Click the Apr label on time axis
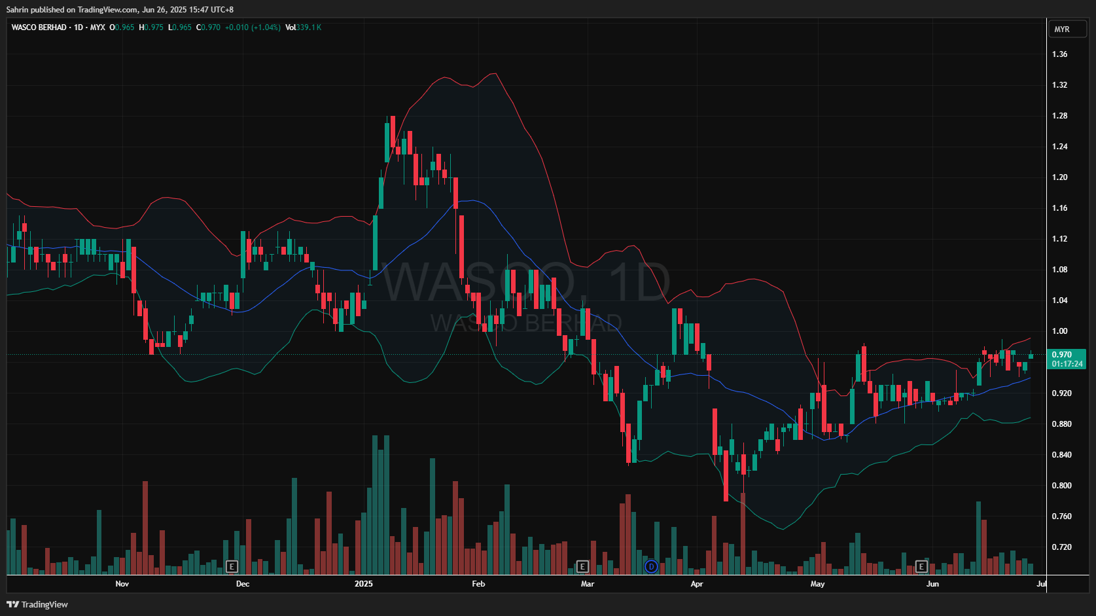Viewport: 1096px width, 616px height. click(x=697, y=584)
